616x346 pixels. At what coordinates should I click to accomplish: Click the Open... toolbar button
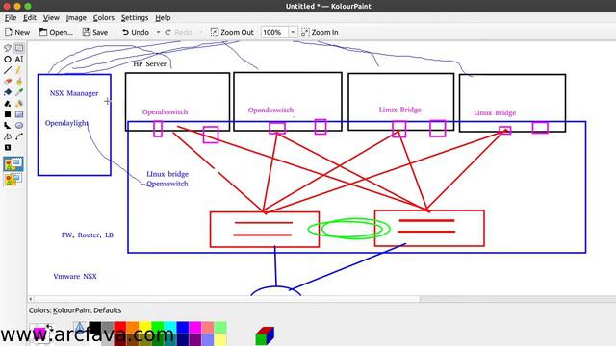click(56, 32)
